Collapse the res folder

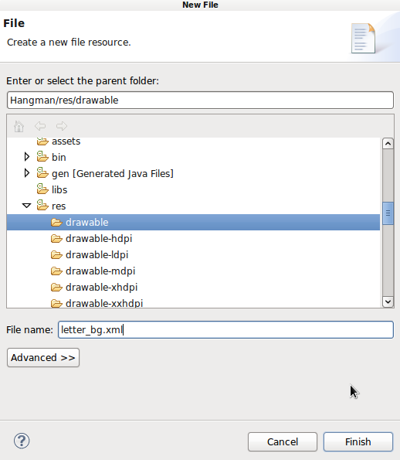pos(27,206)
